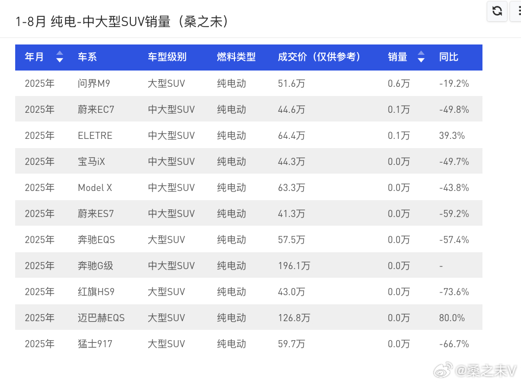Select the 宝马iX cell
The height and width of the screenshot is (383, 521).
pyautogui.click(x=91, y=162)
